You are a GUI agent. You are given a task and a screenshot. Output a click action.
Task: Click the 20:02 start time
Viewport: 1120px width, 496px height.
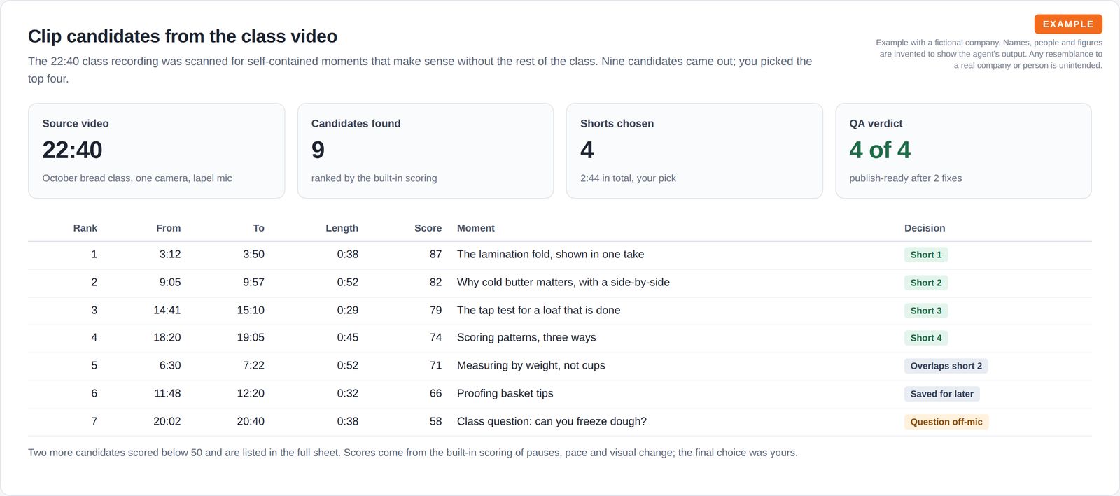tap(167, 422)
